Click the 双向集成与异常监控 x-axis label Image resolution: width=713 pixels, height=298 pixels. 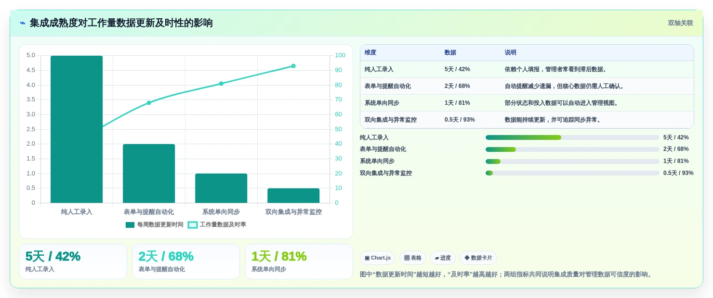[293, 212]
